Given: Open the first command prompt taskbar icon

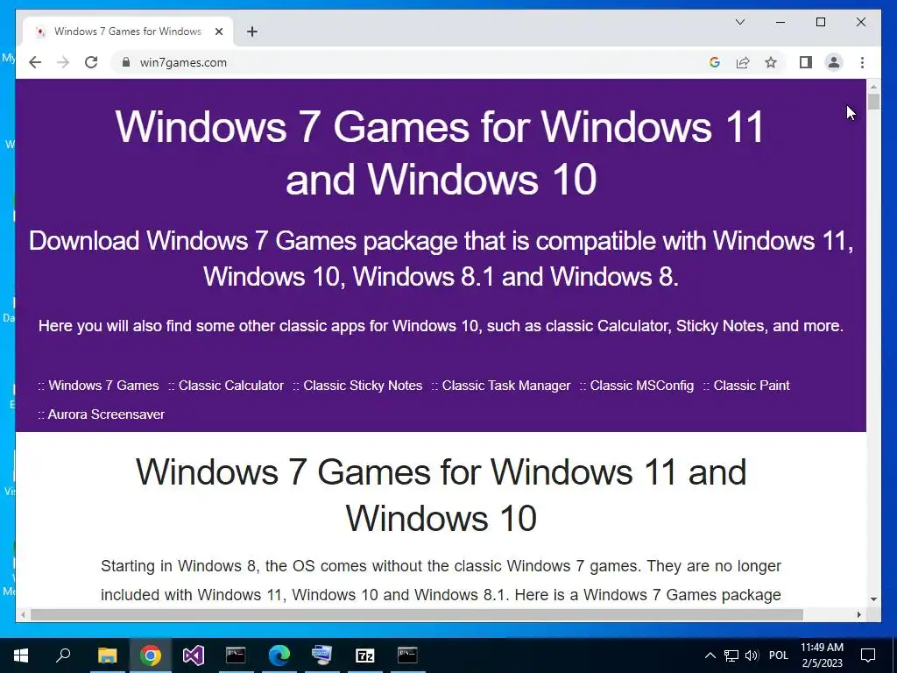Looking at the screenshot, I should pyautogui.click(x=236, y=655).
